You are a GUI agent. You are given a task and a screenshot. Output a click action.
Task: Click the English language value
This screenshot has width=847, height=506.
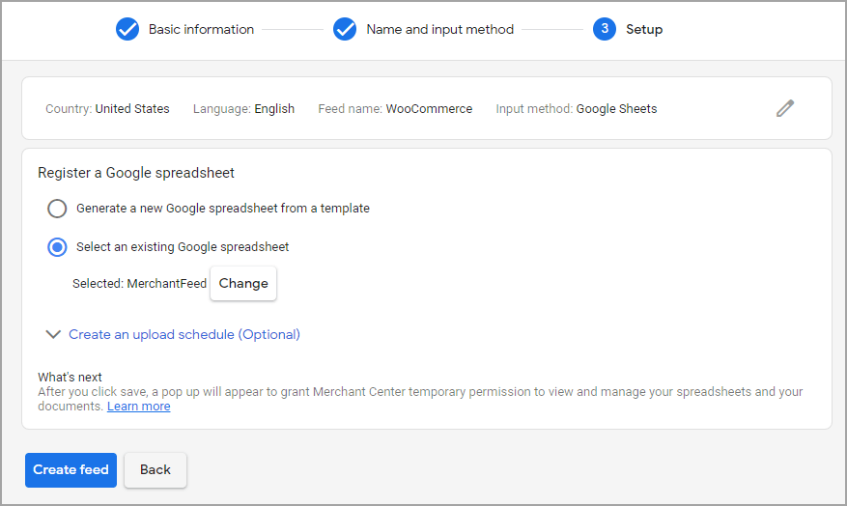274,109
